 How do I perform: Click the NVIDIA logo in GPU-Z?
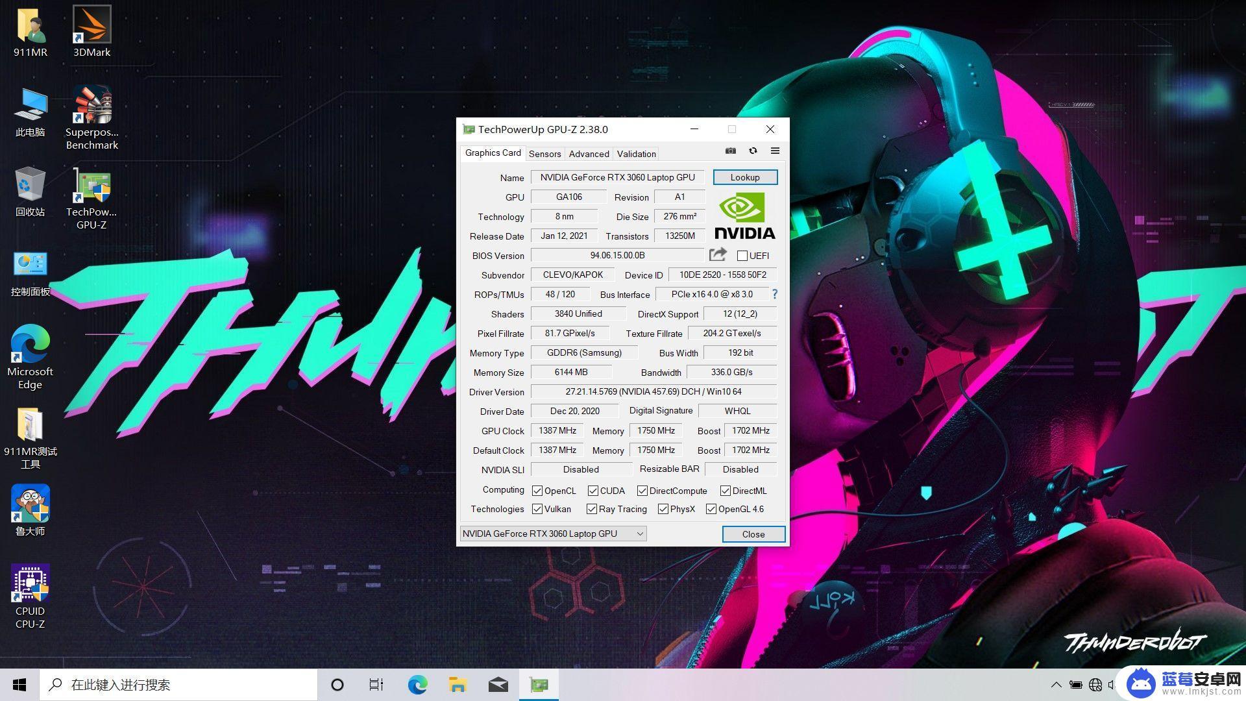(745, 216)
